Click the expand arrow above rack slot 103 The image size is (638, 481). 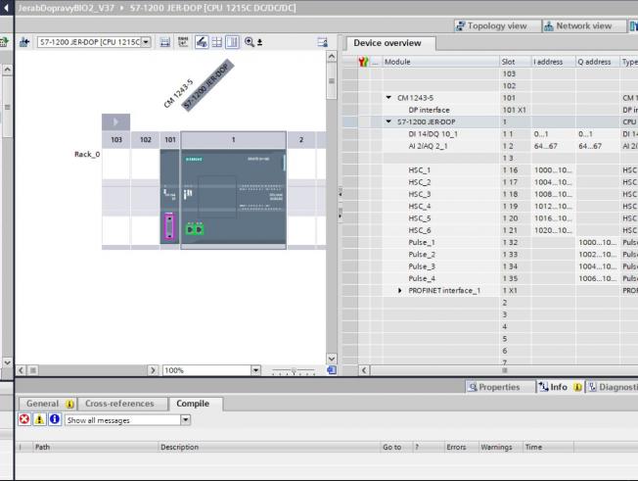click(115, 121)
